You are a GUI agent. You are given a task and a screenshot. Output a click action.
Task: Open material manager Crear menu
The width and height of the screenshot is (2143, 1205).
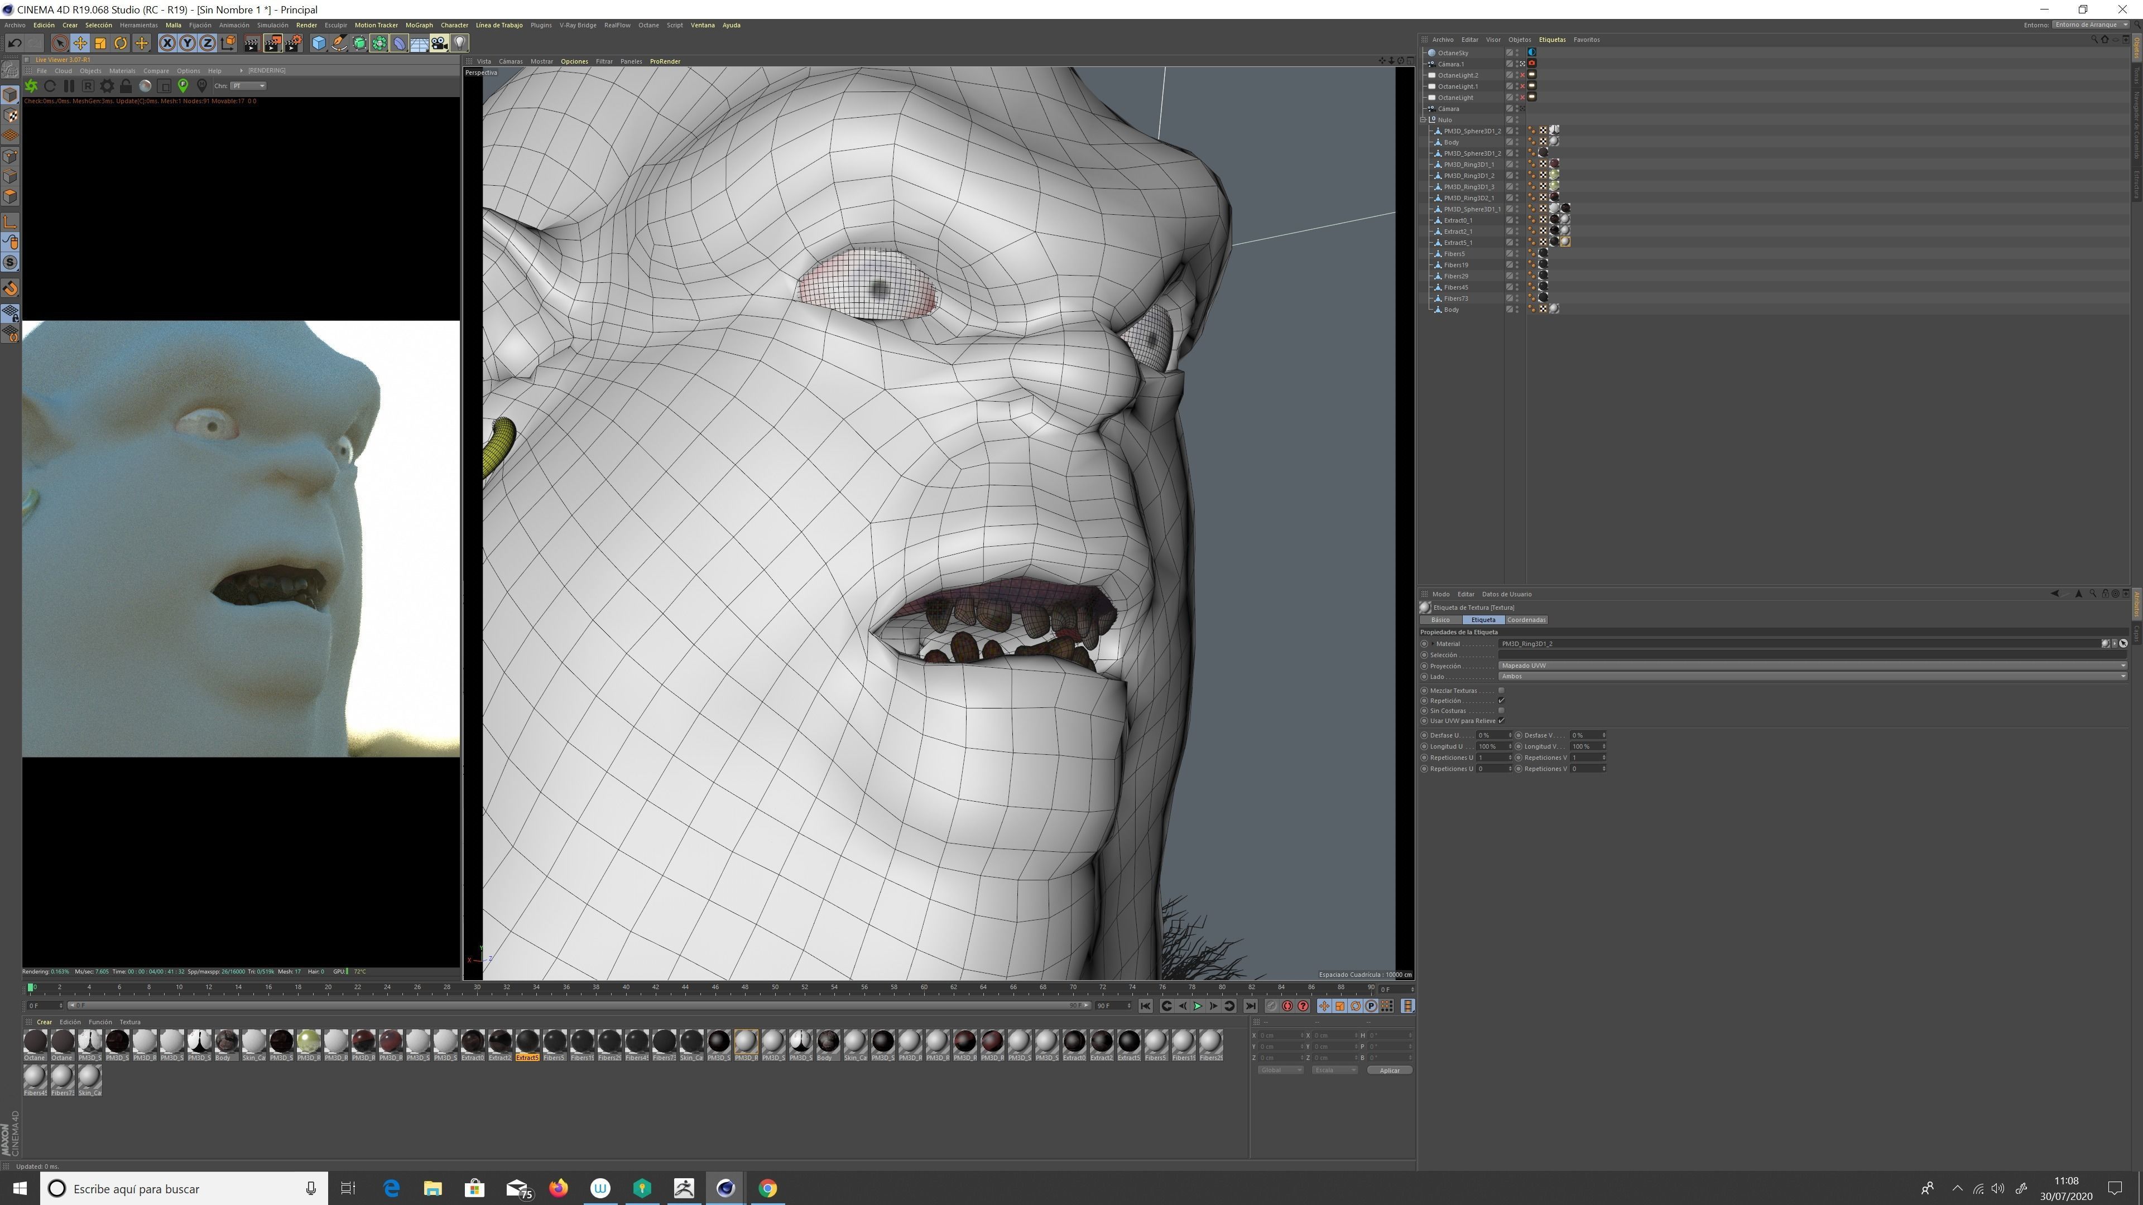(x=44, y=1022)
